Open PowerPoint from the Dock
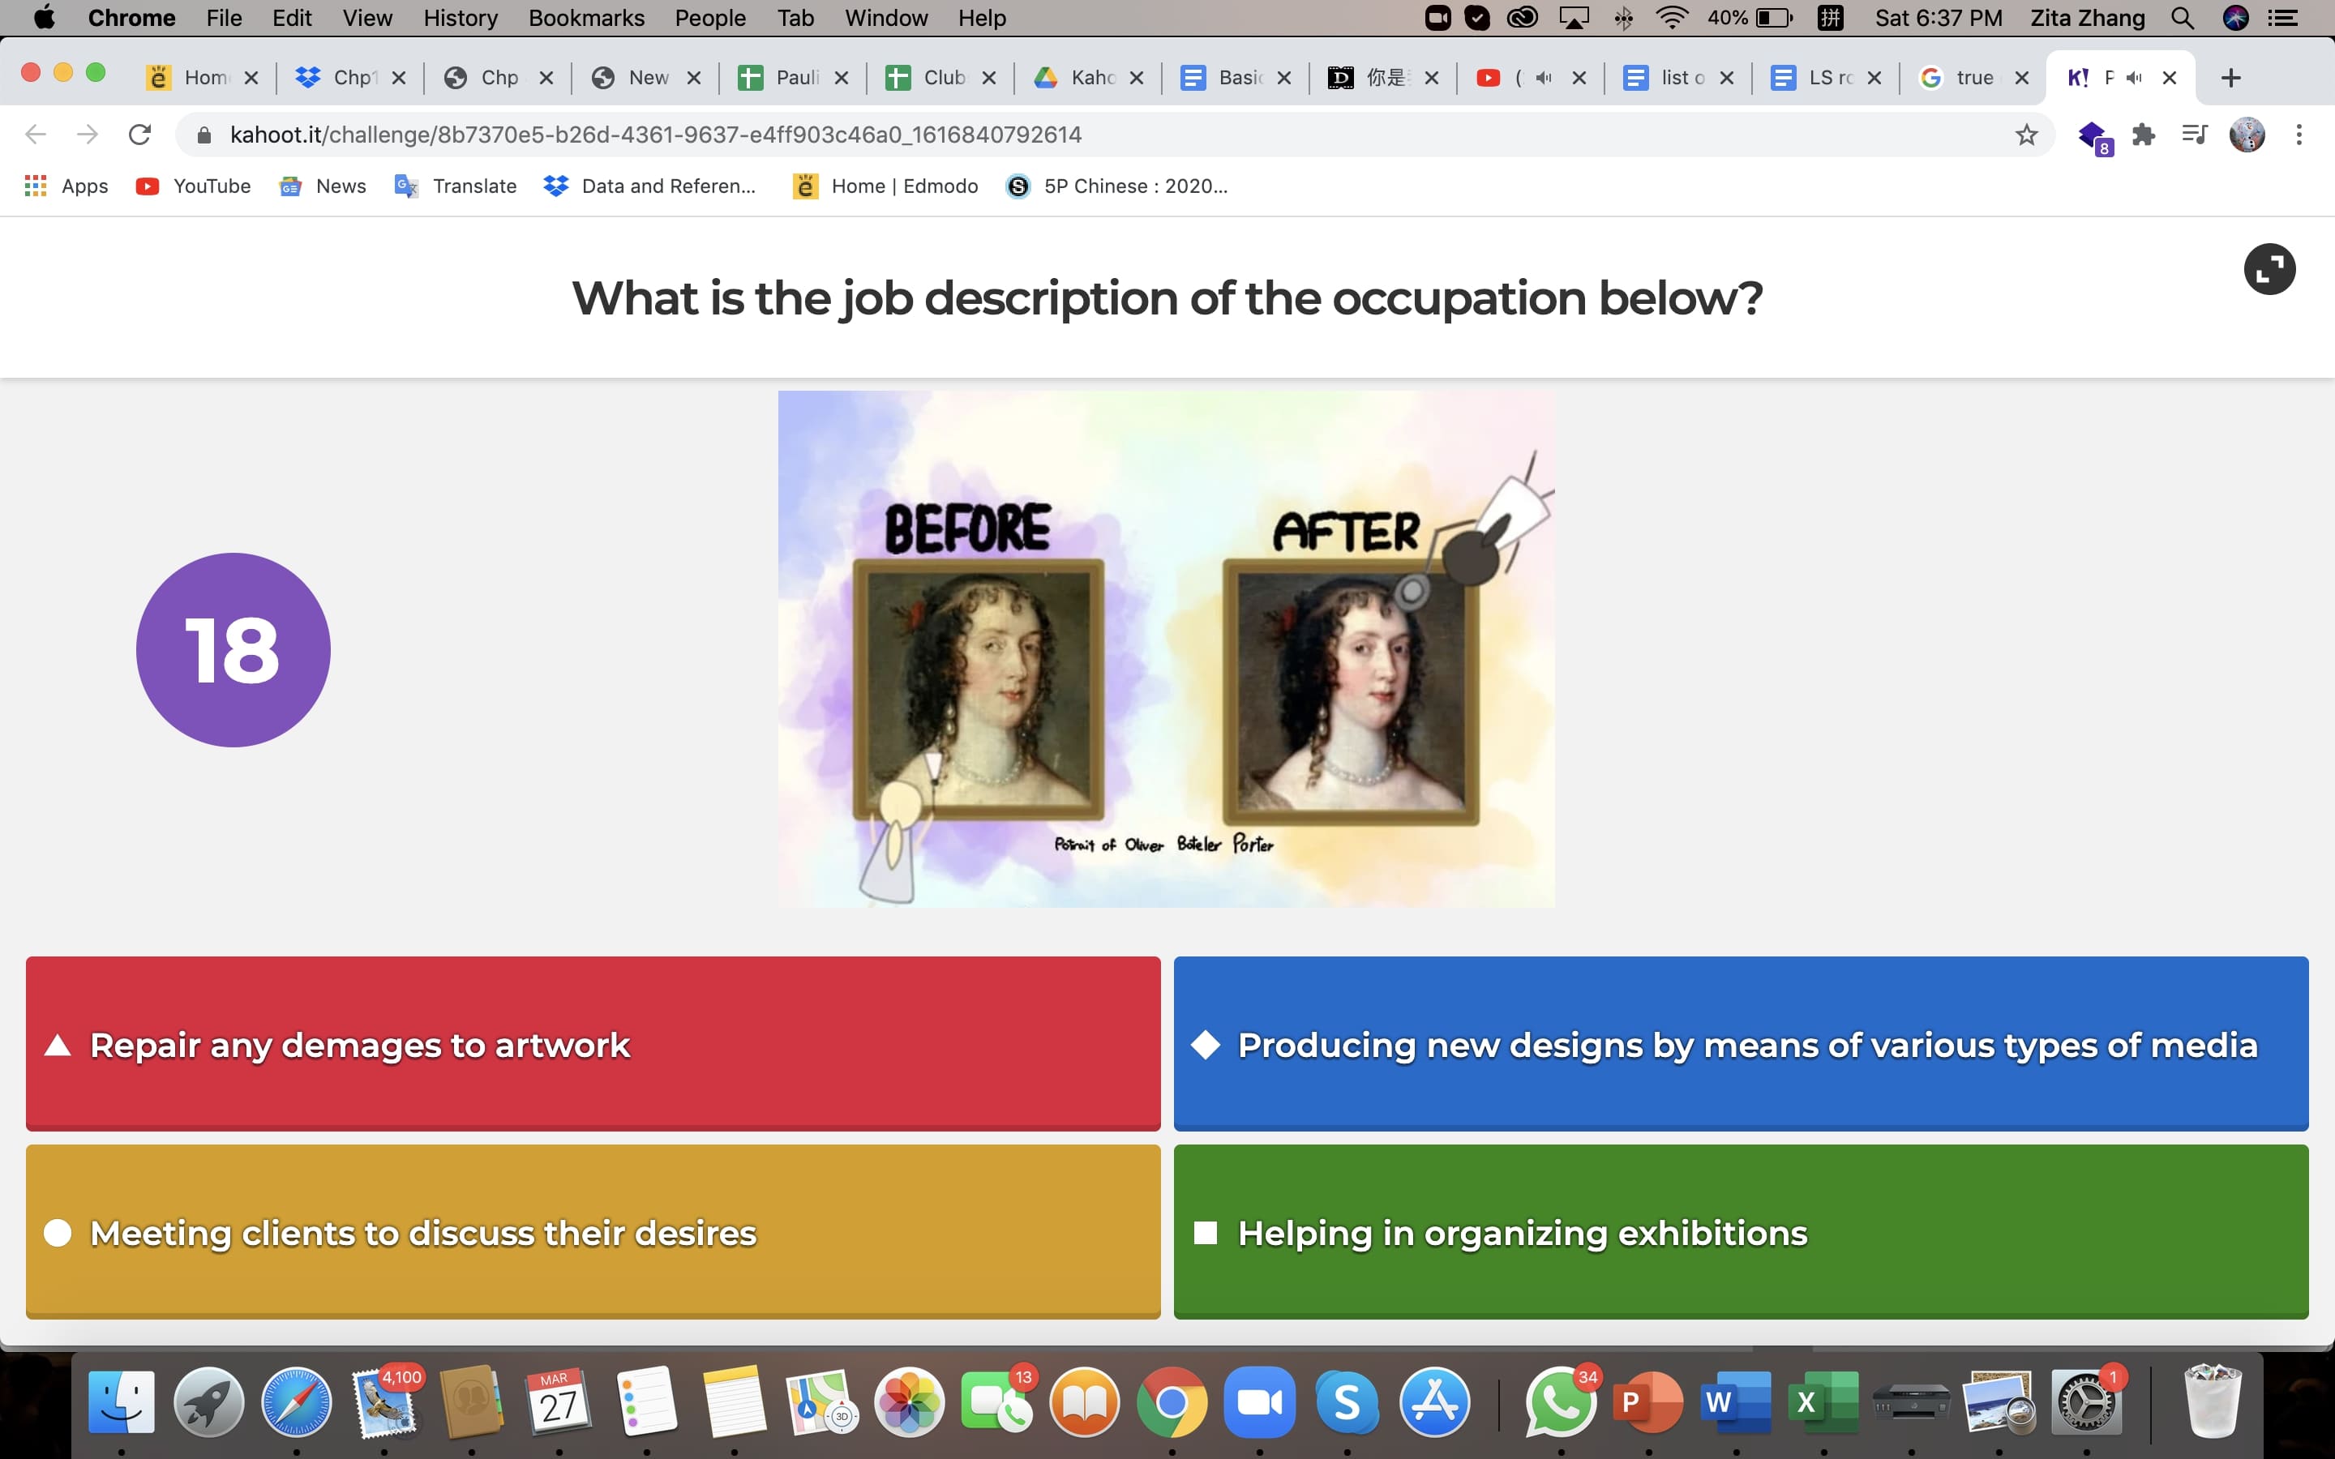2335x1459 pixels. pos(1647,1401)
